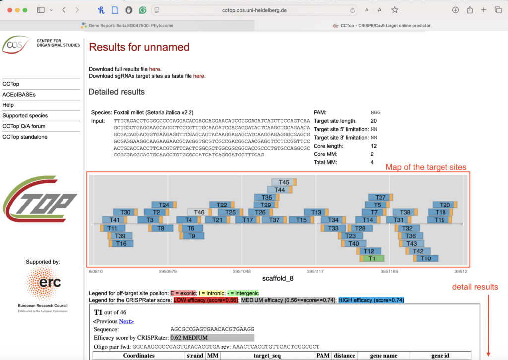
Task: Click the Share icon in toolbar
Action: [469, 10]
